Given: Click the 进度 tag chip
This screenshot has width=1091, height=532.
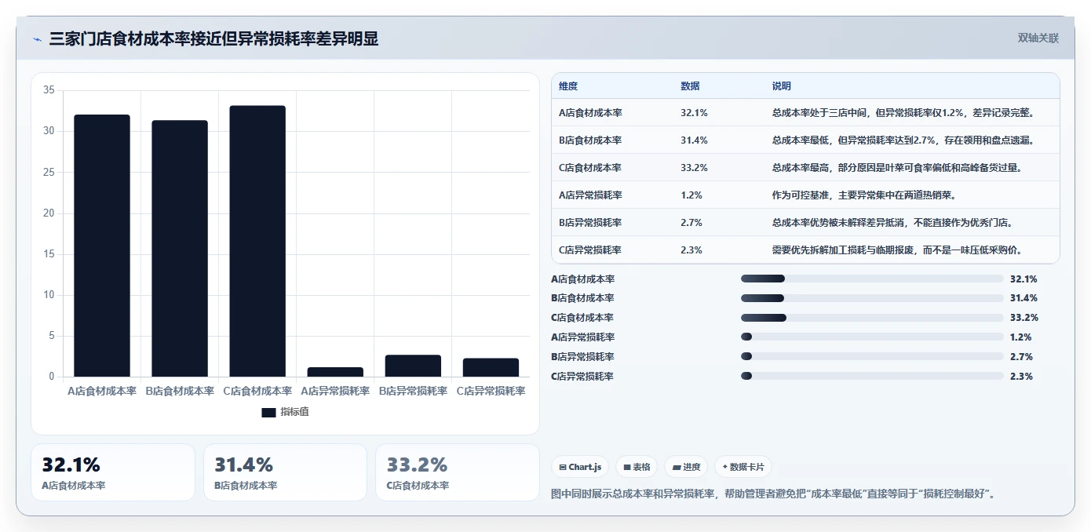Looking at the screenshot, I should tap(686, 467).
